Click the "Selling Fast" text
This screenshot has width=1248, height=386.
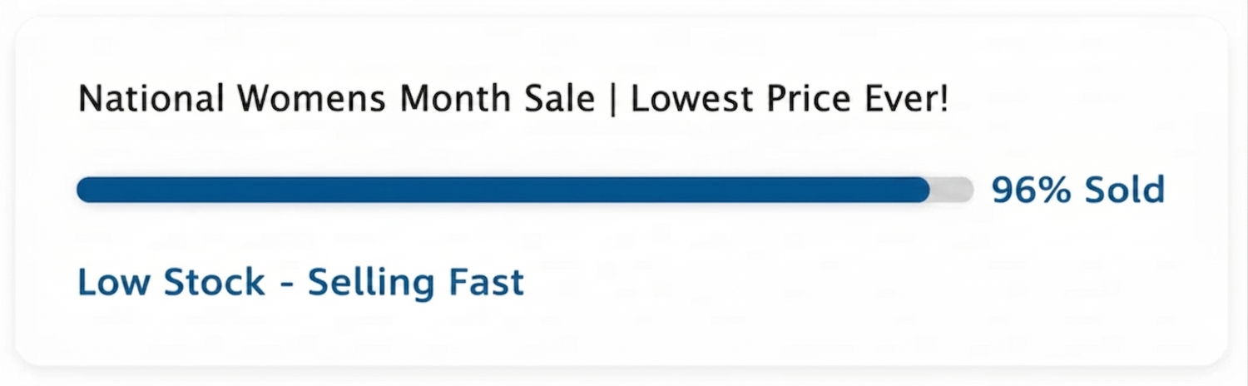click(x=416, y=283)
